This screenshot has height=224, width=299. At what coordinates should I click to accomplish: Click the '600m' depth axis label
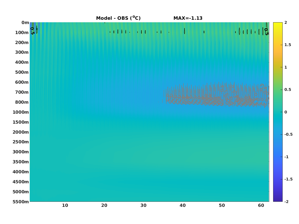22,82
